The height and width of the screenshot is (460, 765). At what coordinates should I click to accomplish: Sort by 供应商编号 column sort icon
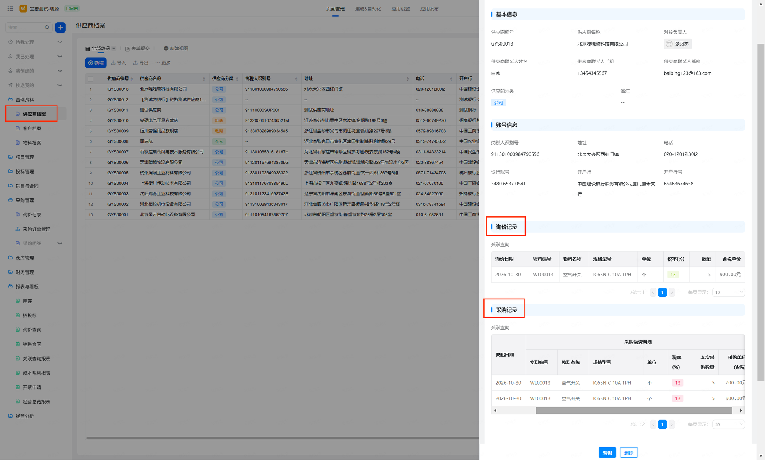tap(132, 79)
